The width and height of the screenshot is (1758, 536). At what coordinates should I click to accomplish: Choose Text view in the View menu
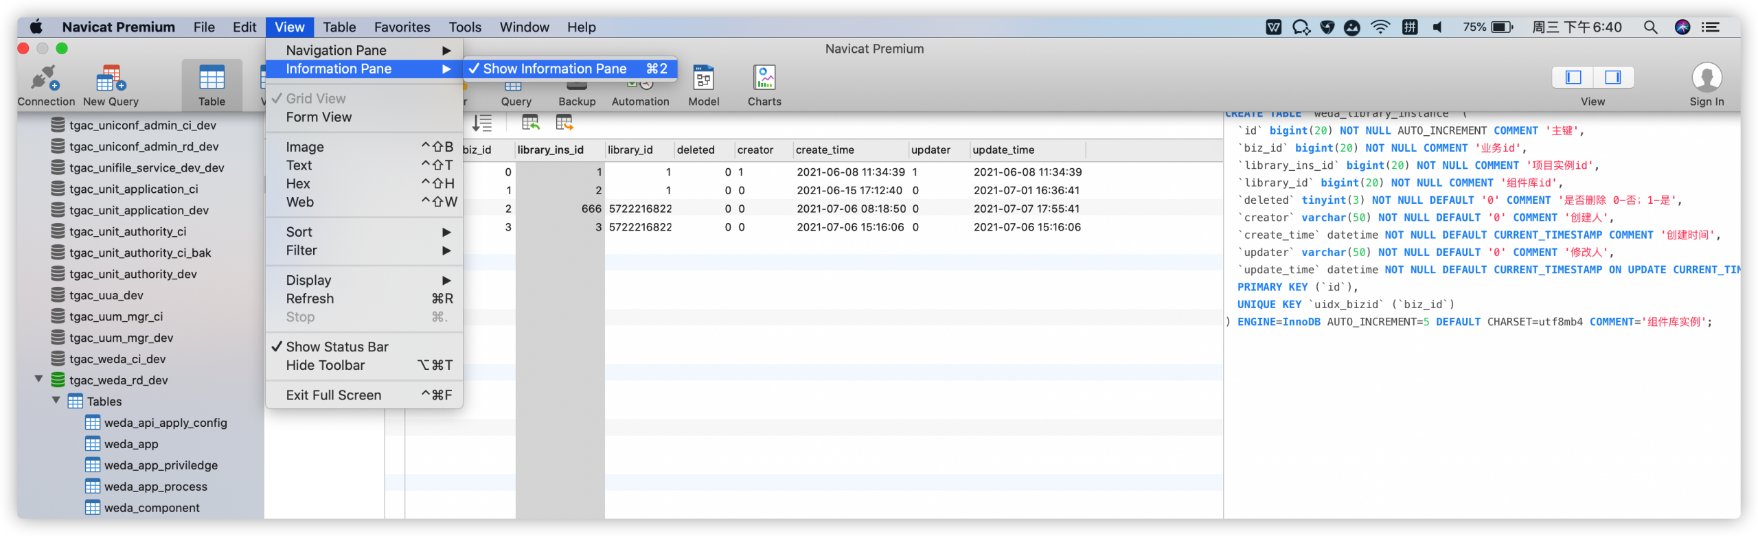[364, 165]
